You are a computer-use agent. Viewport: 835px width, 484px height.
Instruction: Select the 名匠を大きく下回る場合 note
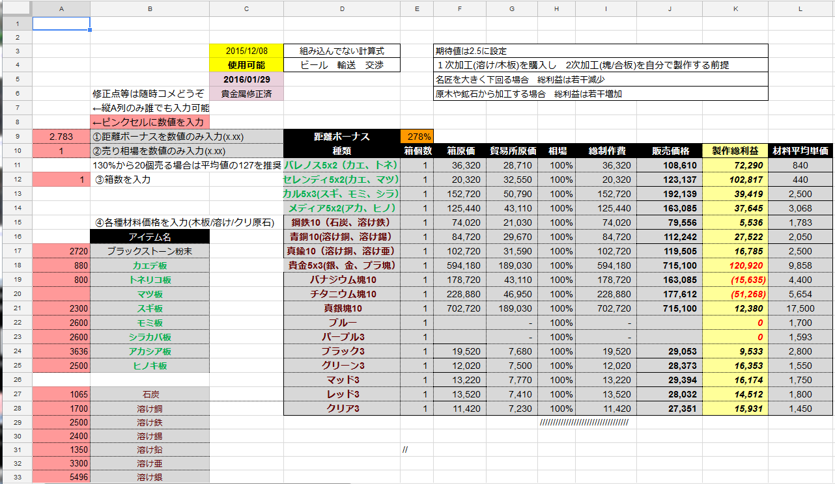click(x=601, y=79)
